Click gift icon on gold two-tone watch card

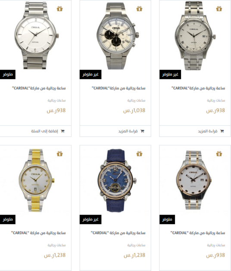tap(60, 154)
